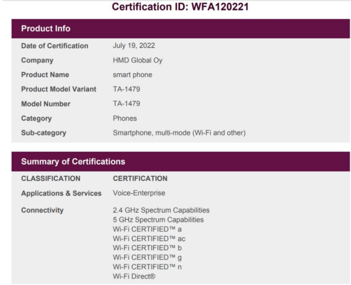Select the July 19, 2022 date value
Screen dimensions: 351x285
click(134, 46)
